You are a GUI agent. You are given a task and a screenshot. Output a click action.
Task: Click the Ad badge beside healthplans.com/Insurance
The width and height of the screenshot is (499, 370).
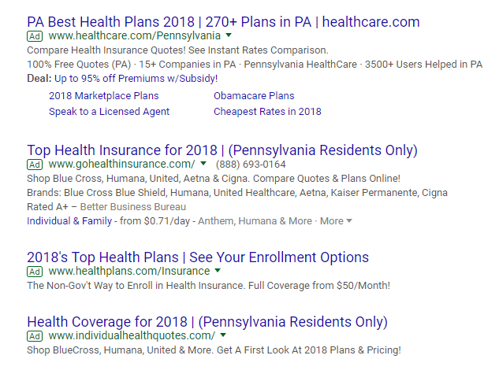pyautogui.click(x=35, y=272)
